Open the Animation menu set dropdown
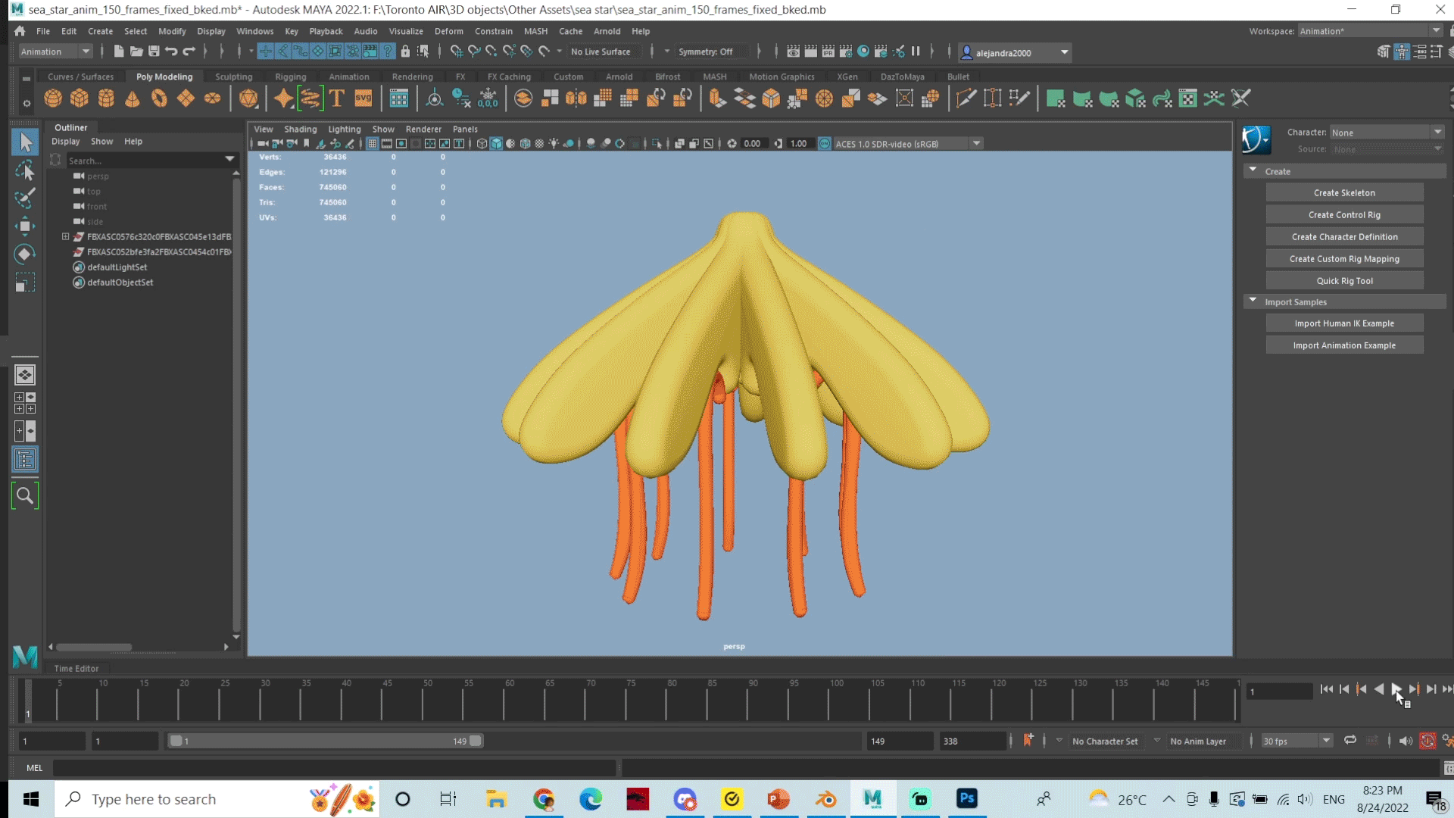Image resolution: width=1454 pixels, height=818 pixels. [55, 52]
